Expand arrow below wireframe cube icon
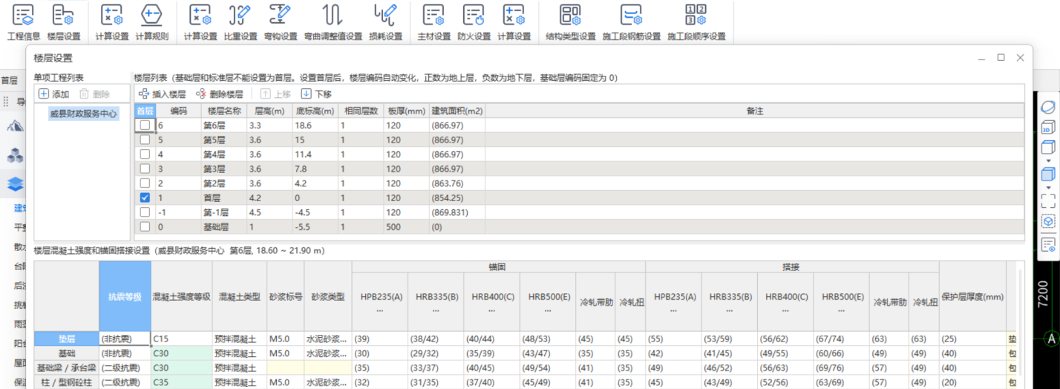1060x389 pixels. pyautogui.click(x=1048, y=160)
